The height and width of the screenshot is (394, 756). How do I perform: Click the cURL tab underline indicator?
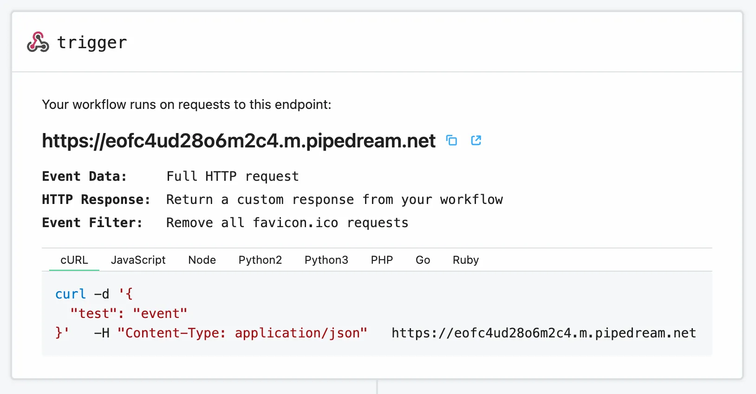click(x=74, y=270)
